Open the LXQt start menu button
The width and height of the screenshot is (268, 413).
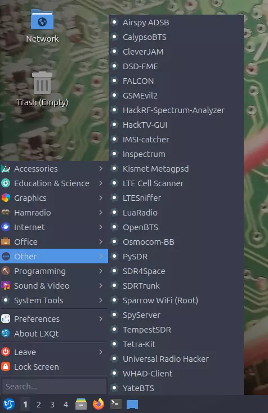8,405
